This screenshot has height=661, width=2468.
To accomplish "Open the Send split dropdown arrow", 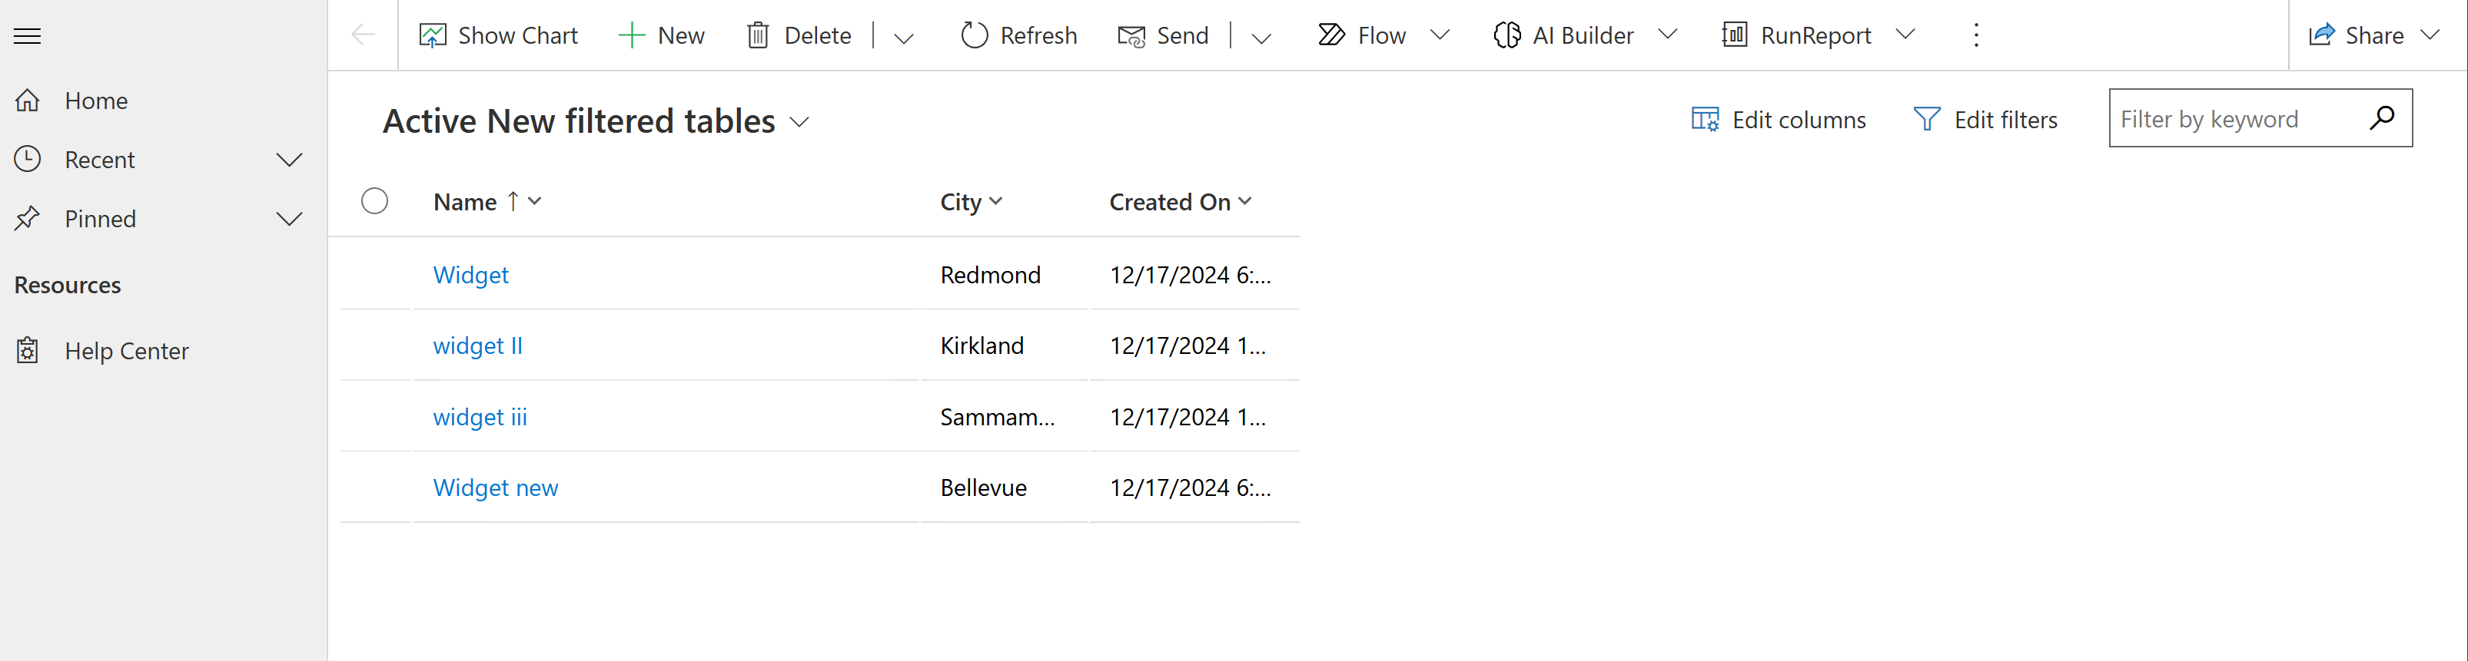I will (1261, 38).
